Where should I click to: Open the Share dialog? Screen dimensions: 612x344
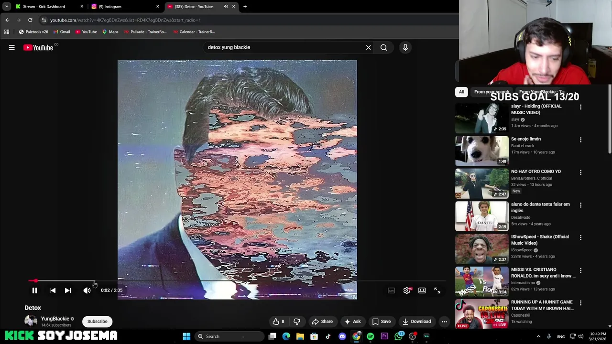point(322,322)
